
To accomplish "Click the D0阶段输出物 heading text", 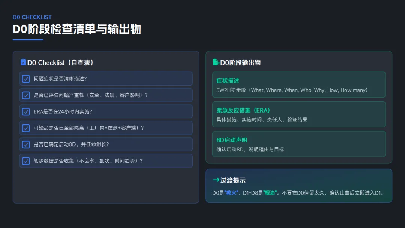I will point(240,63).
